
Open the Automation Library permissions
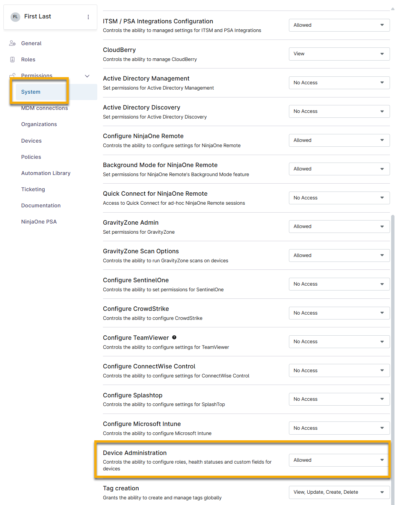(46, 173)
